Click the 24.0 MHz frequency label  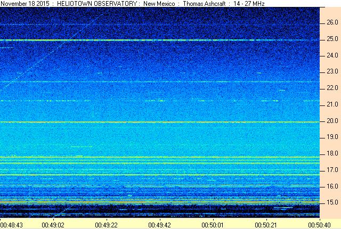pyautogui.click(x=332, y=55)
